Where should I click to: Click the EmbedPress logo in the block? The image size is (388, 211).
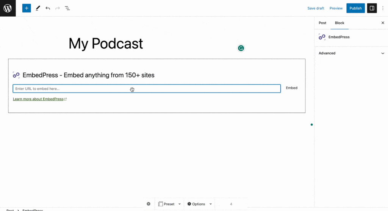point(16,75)
